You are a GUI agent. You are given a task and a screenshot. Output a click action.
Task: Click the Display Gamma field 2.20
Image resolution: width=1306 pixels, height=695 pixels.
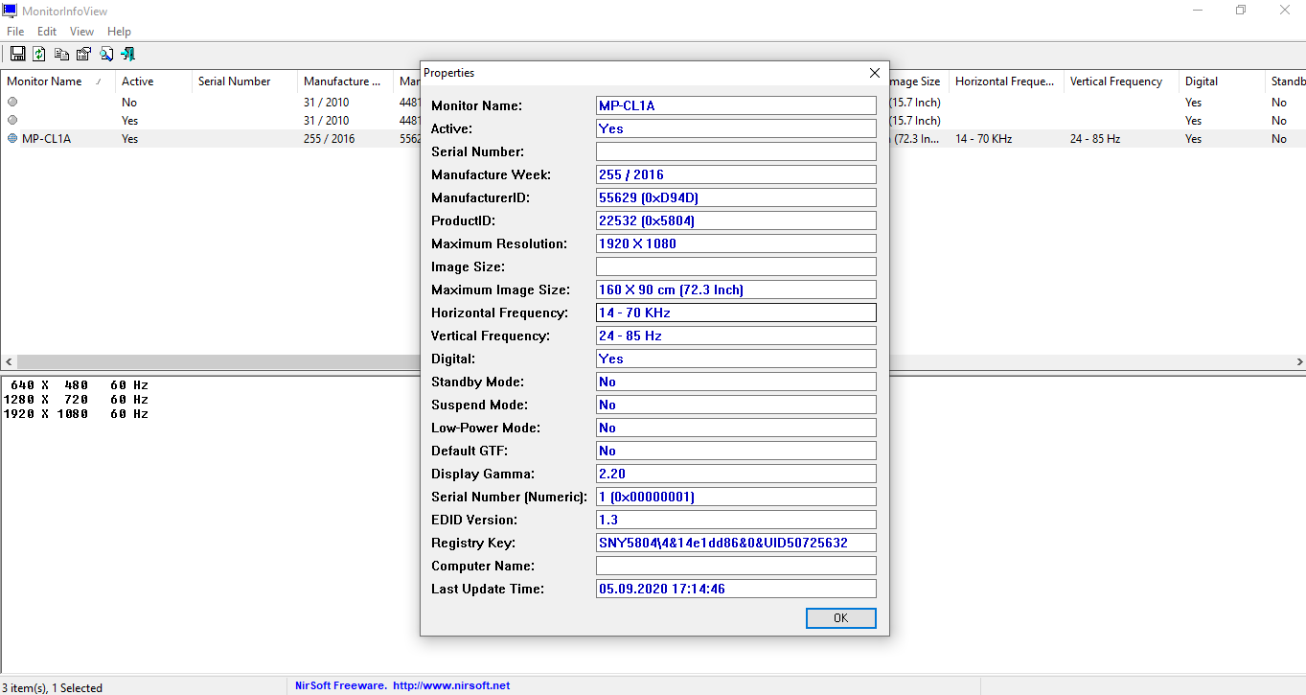736,474
